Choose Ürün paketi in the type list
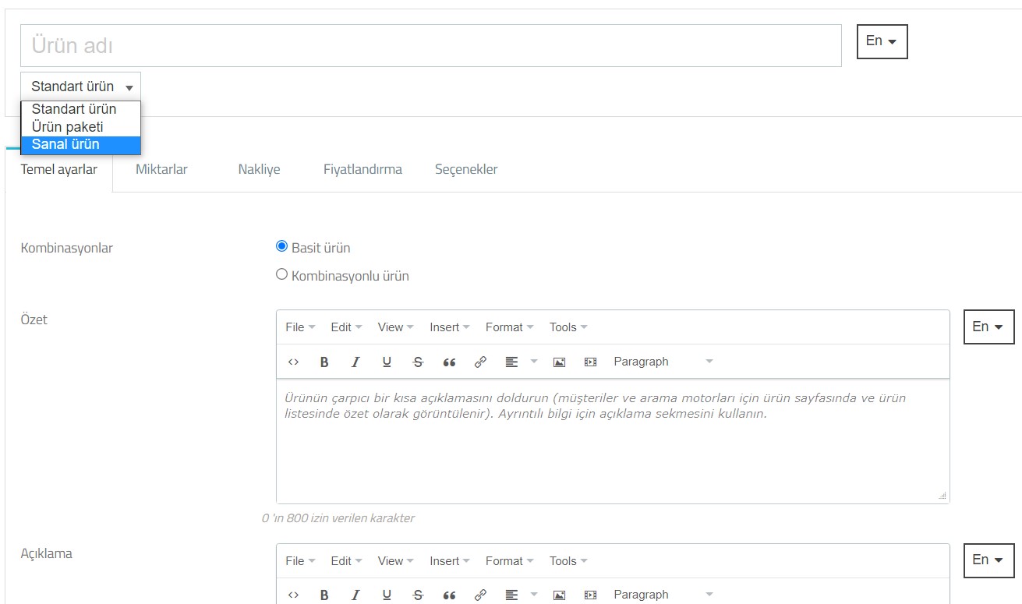This screenshot has width=1022, height=604. [x=67, y=127]
